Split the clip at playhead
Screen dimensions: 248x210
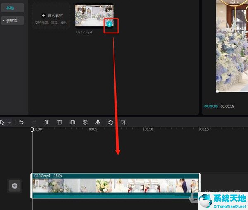coord(47,122)
